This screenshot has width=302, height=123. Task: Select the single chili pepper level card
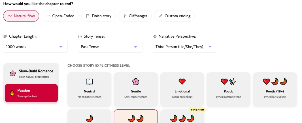tap(89, 116)
